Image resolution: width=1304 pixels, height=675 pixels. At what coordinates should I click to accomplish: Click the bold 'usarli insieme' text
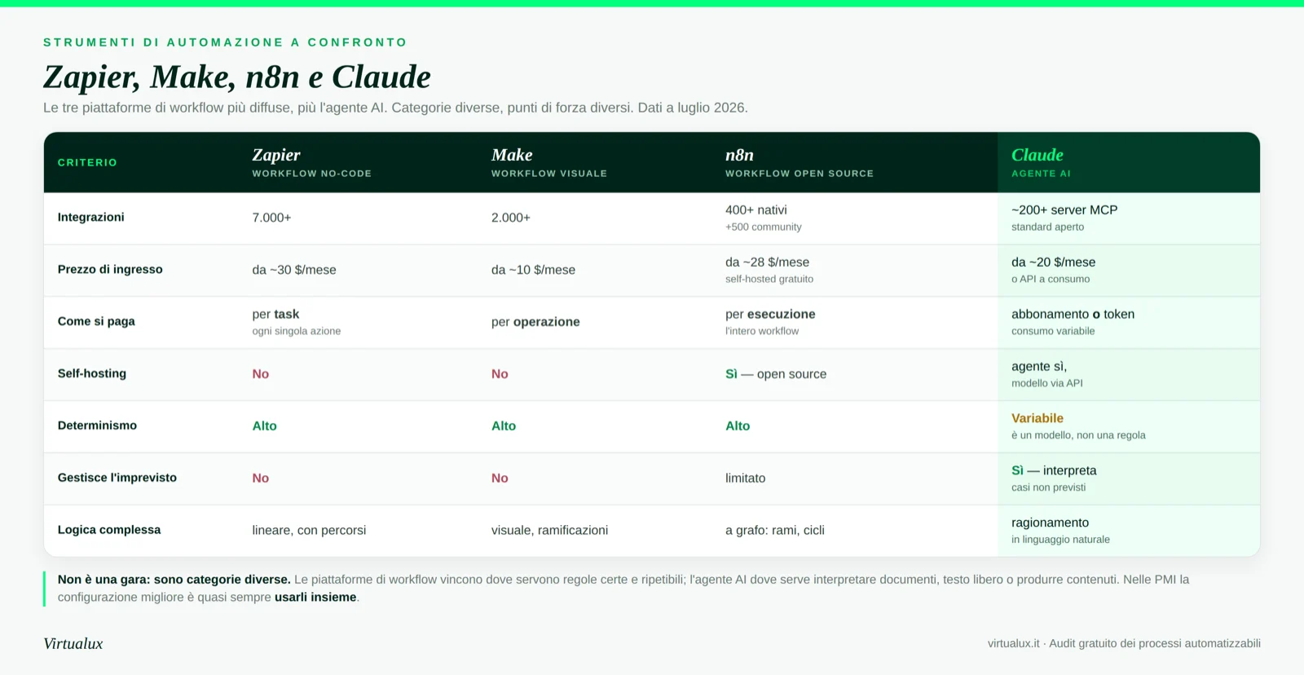[x=315, y=598]
